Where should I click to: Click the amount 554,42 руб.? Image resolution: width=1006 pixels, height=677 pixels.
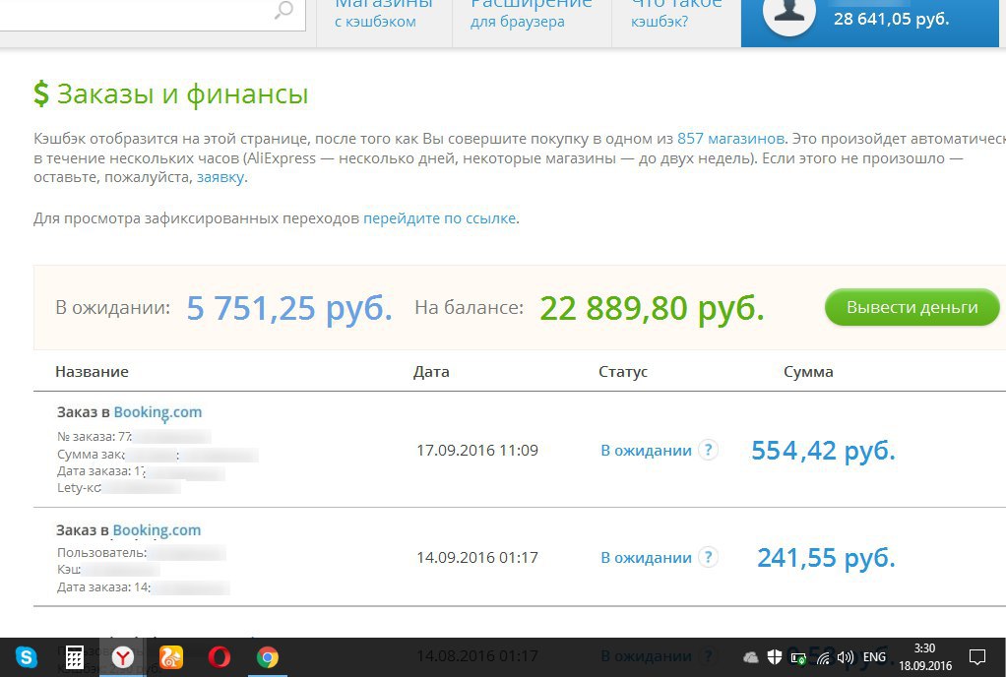(x=823, y=451)
